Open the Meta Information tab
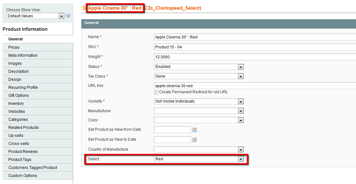This screenshot has height=184, width=356. point(38,55)
